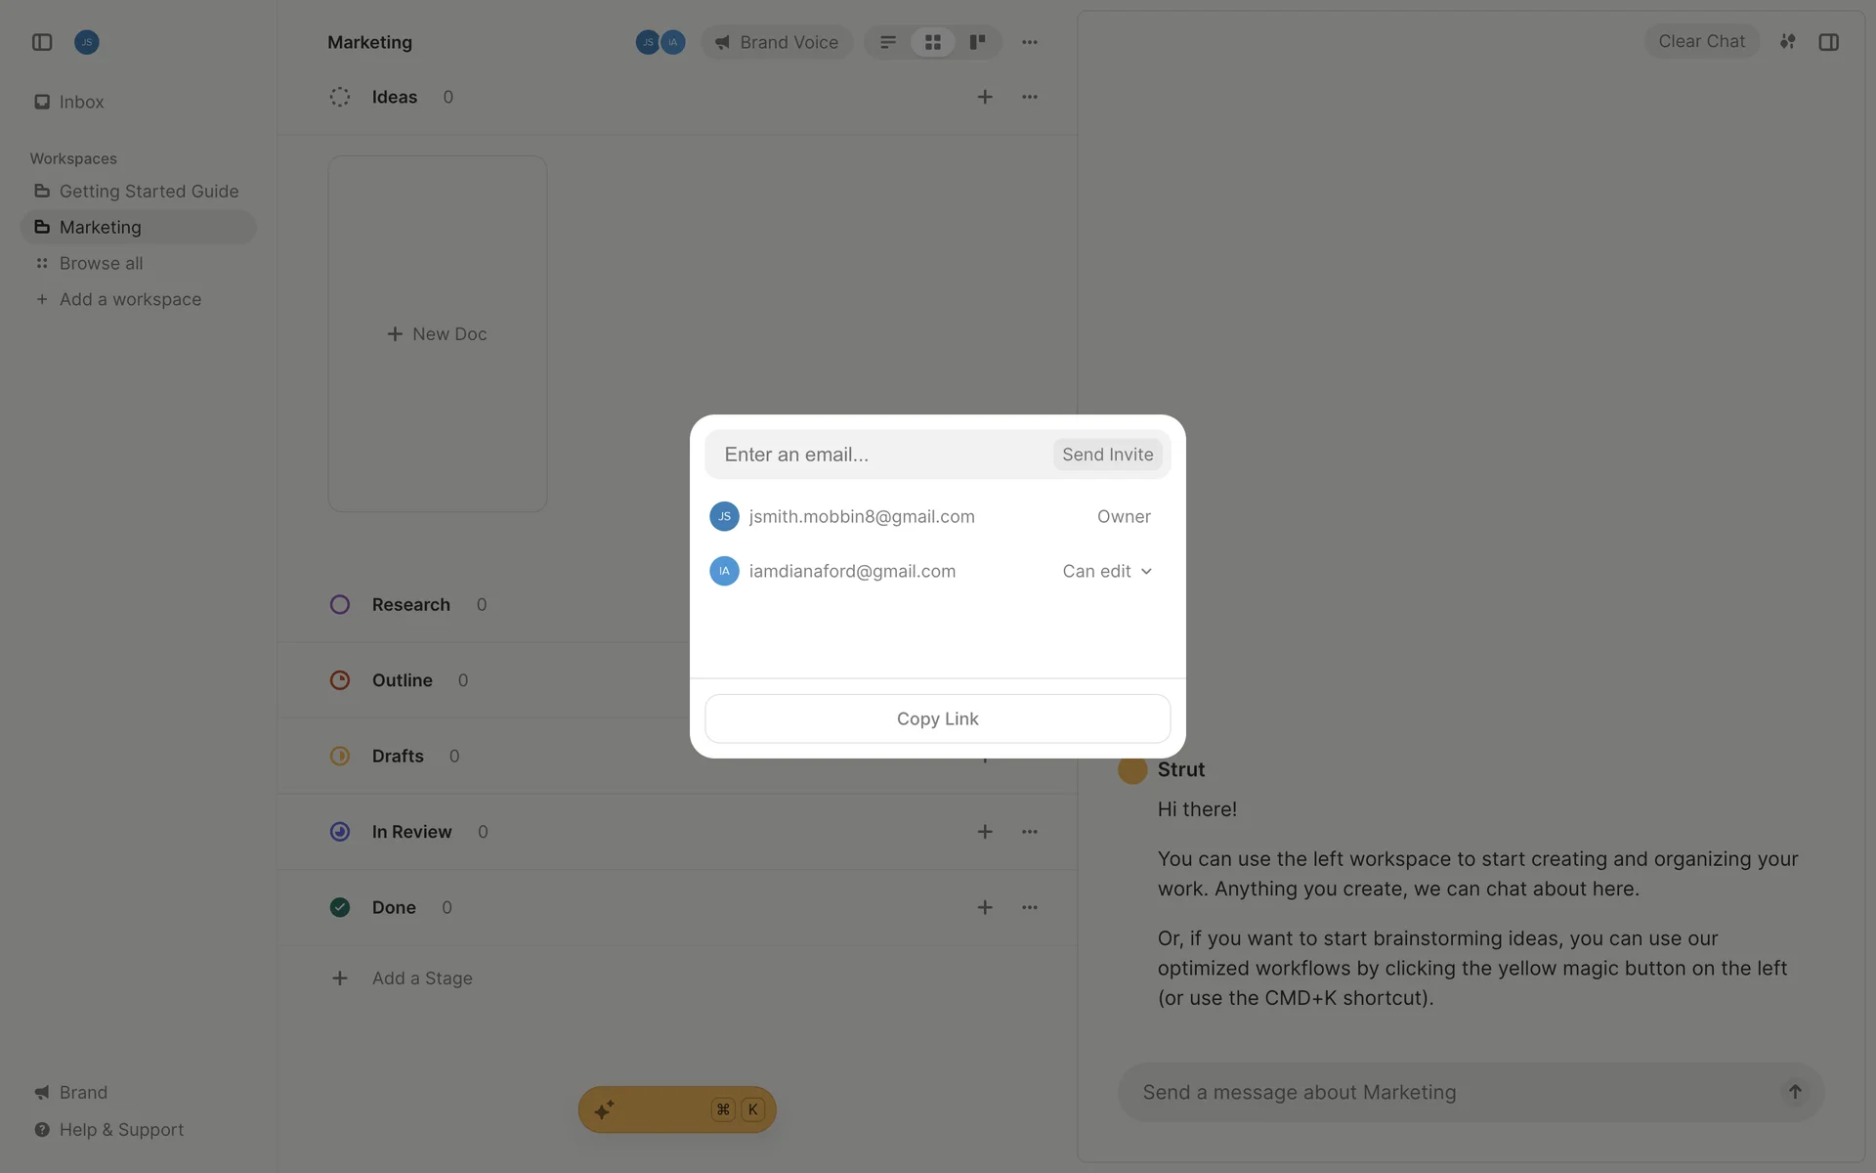Click the Copy Link button
This screenshot has height=1173, width=1876.
click(937, 718)
